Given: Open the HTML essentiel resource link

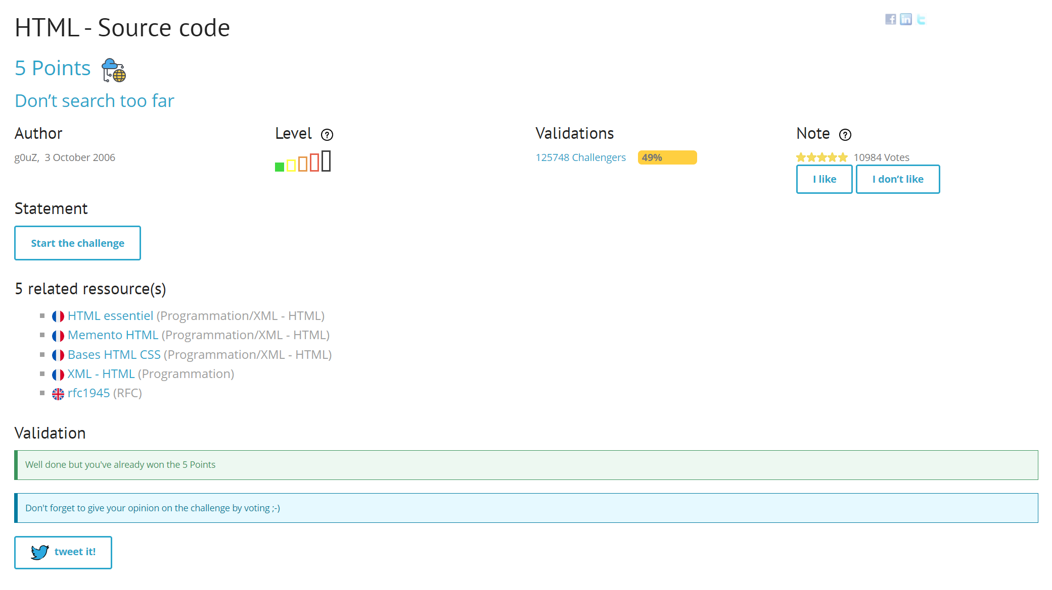Looking at the screenshot, I should (x=110, y=316).
